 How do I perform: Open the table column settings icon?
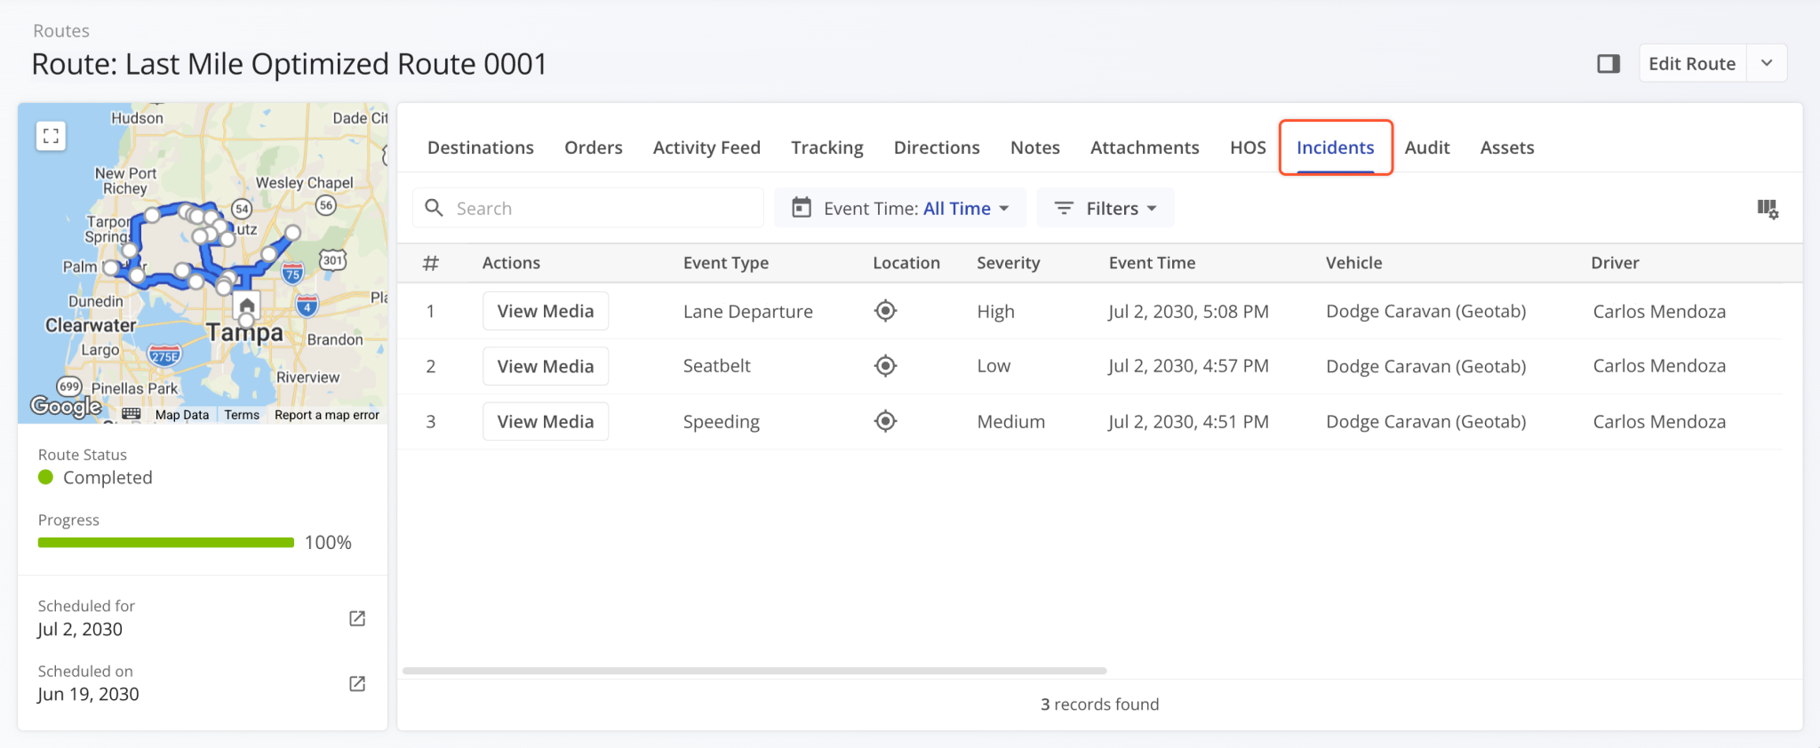[x=1768, y=209]
